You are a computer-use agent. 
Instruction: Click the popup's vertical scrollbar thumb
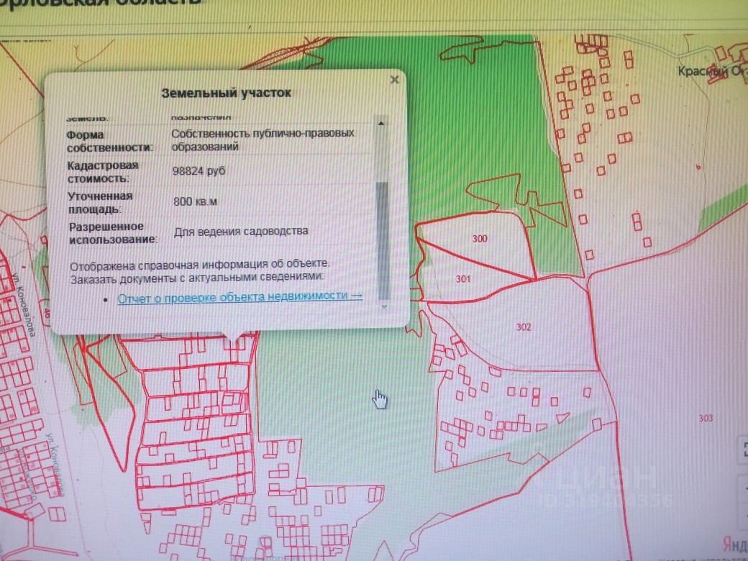pos(383,241)
